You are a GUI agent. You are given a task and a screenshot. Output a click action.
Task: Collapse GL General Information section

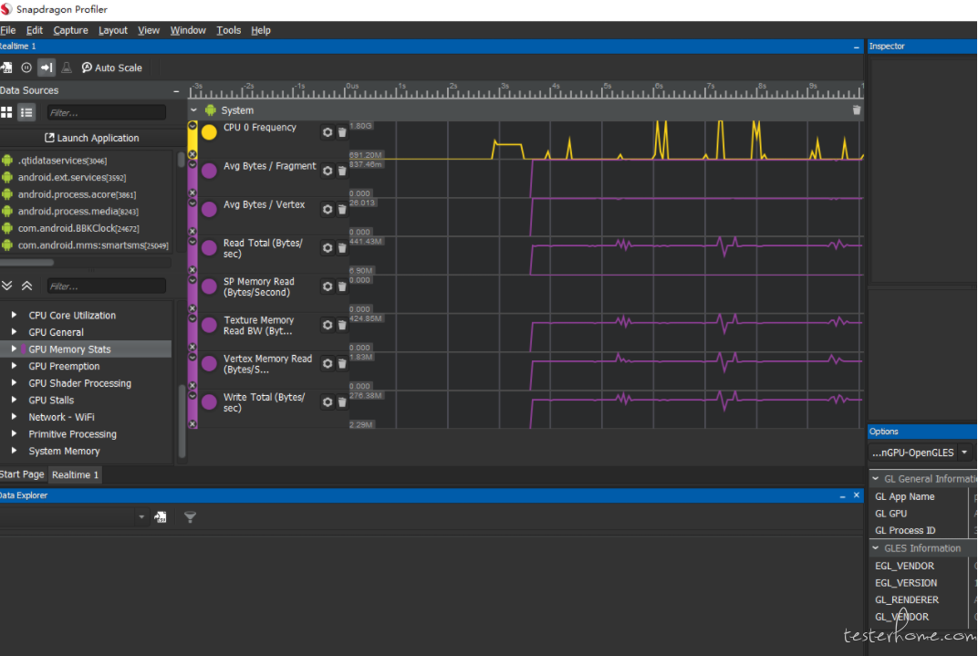coord(876,478)
